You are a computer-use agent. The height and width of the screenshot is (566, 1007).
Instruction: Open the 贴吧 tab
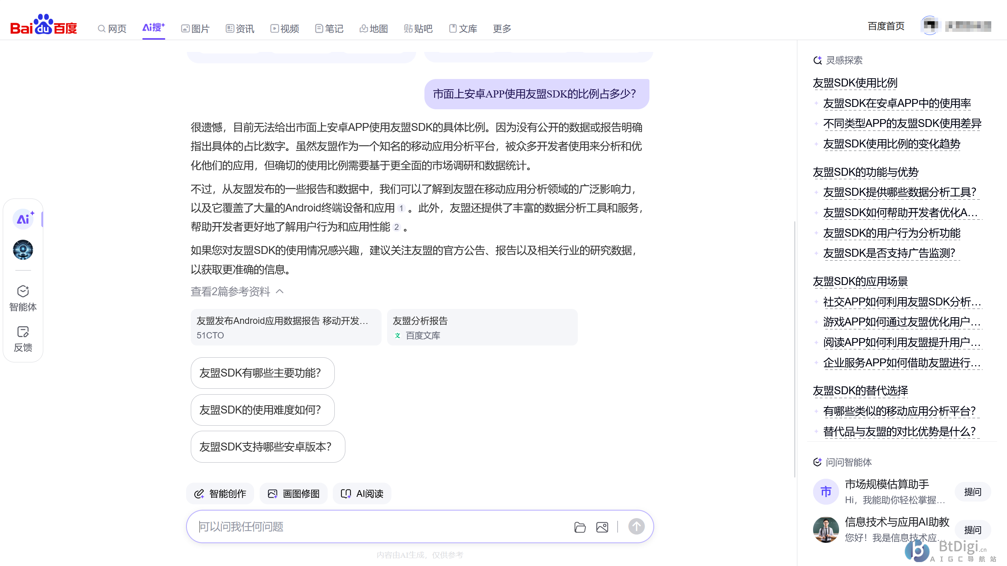(x=418, y=29)
